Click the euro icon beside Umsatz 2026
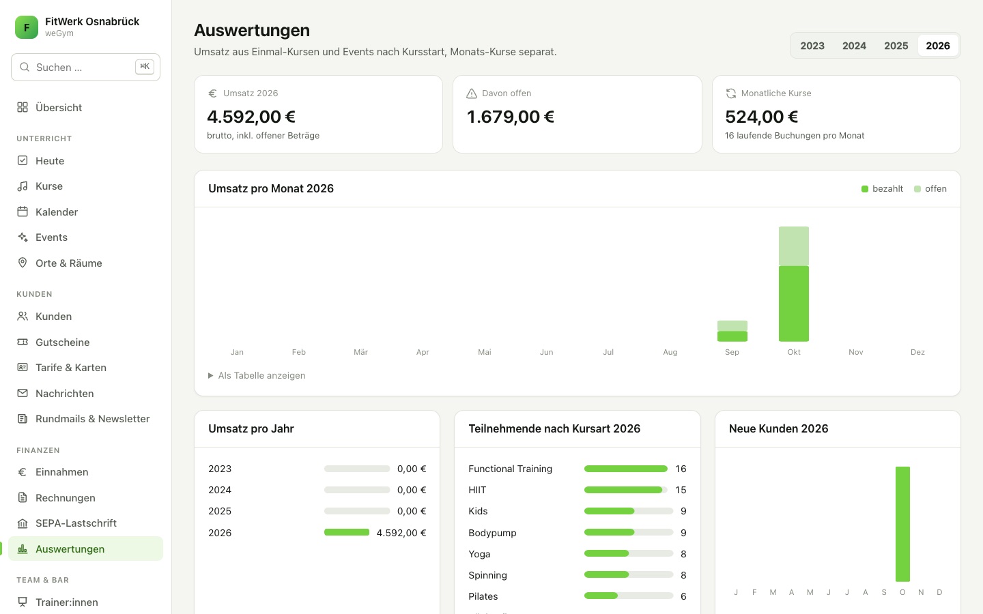 point(212,93)
